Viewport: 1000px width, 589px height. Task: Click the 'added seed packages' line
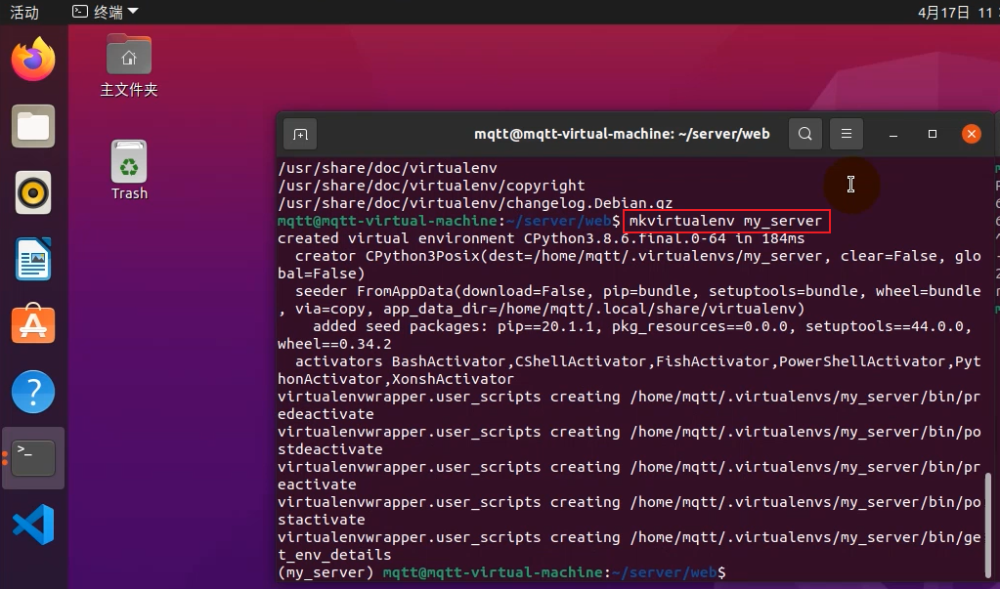pyautogui.click(x=642, y=326)
